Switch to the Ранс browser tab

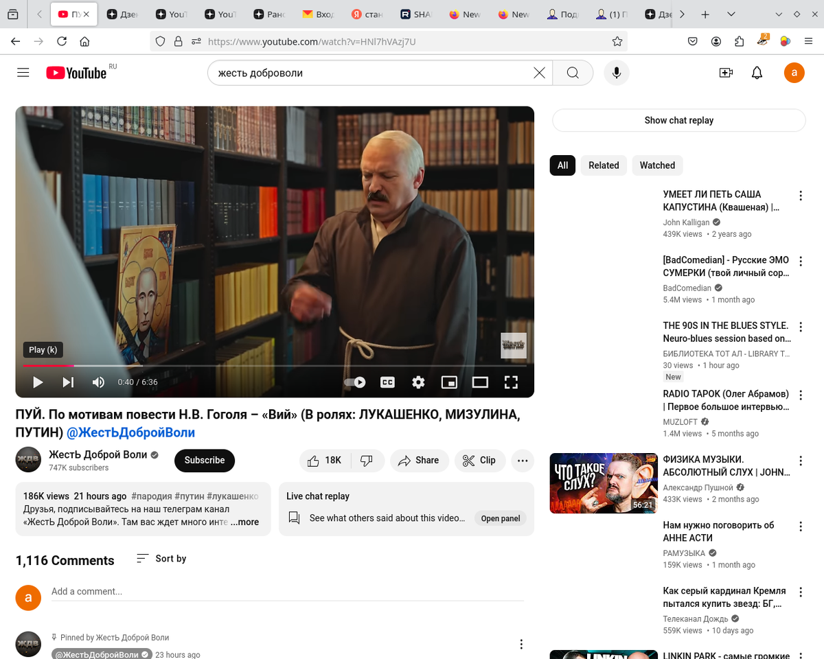click(x=271, y=14)
